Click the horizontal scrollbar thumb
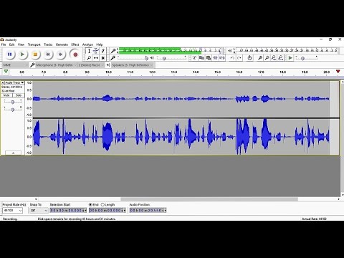Viewport: 344px width, 258px height. coord(209,199)
